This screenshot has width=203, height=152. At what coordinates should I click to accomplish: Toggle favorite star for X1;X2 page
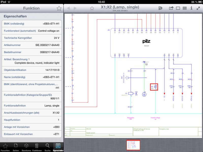pos(92,8)
